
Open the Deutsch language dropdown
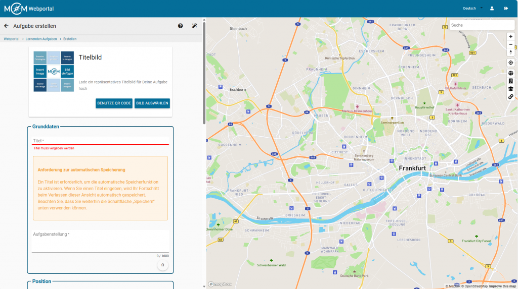pos(472,9)
